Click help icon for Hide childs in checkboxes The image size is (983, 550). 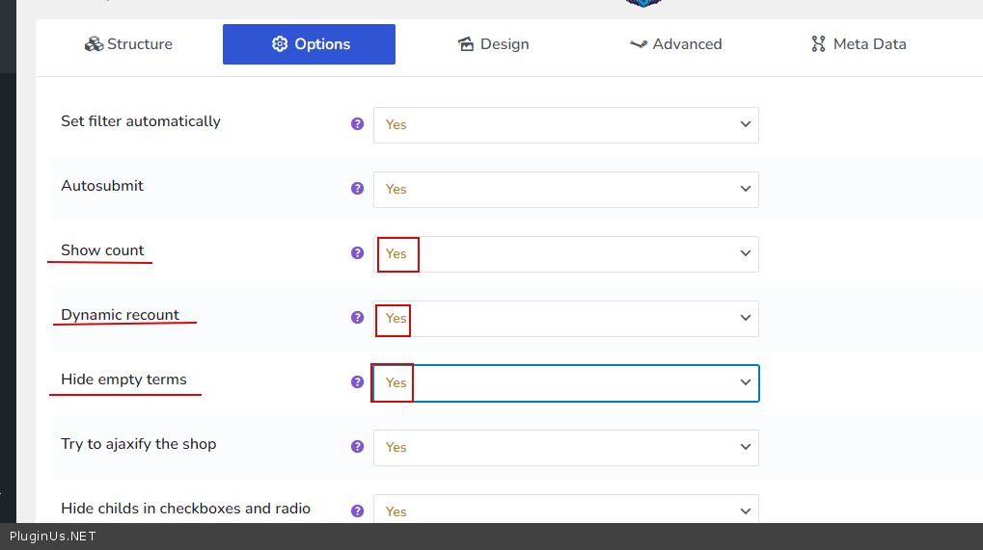(357, 511)
